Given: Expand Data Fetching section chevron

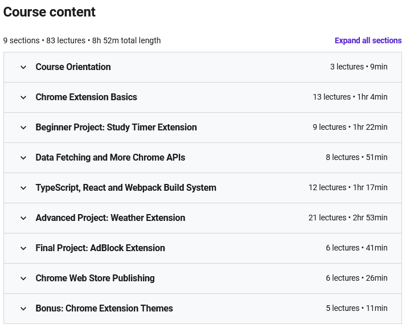Looking at the screenshot, I should coord(23,158).
